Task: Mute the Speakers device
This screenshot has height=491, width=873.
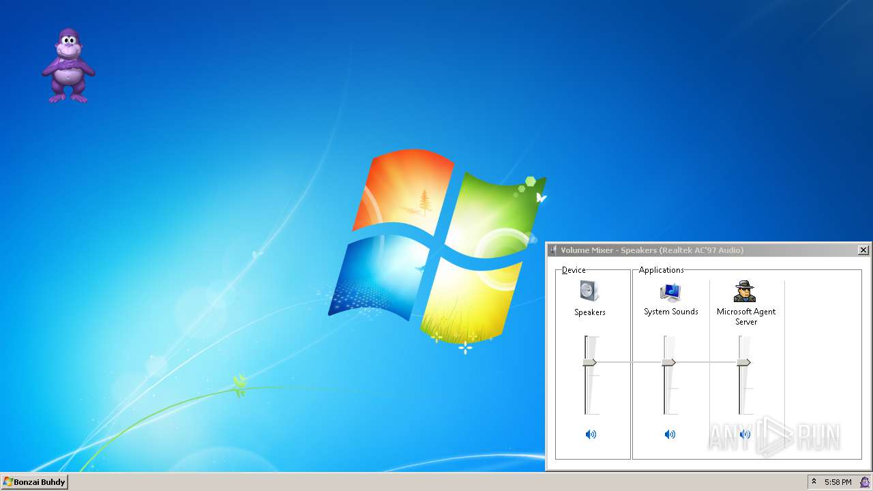Action: (x=591, y=434)
